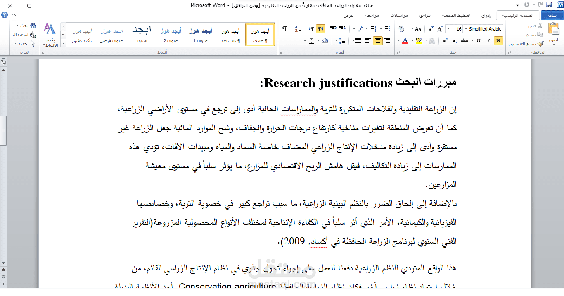The image size is (564, 296).
Task: Toggle center alignment off
Action: click(x=377, y=40)
